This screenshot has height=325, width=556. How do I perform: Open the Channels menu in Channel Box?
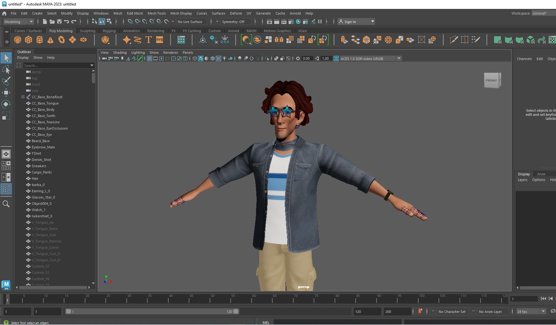(524, 59)
